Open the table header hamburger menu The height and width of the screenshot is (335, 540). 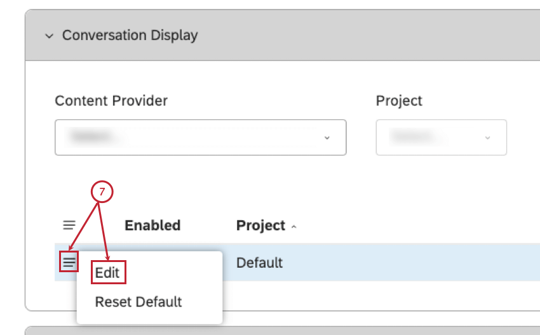pos(69,225)
